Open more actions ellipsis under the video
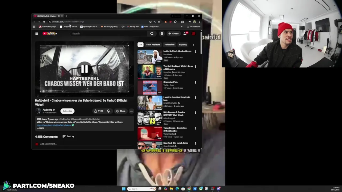 coord(131,111)
